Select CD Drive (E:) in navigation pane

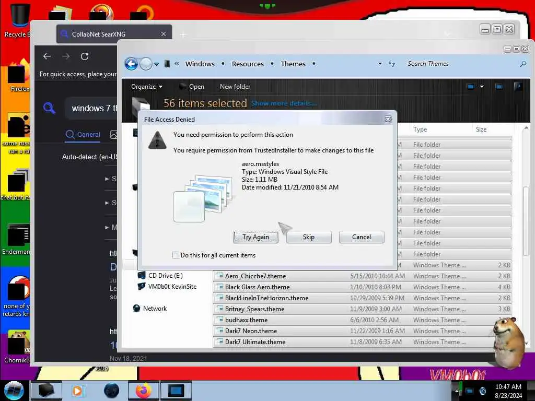[x=160, y=276]
